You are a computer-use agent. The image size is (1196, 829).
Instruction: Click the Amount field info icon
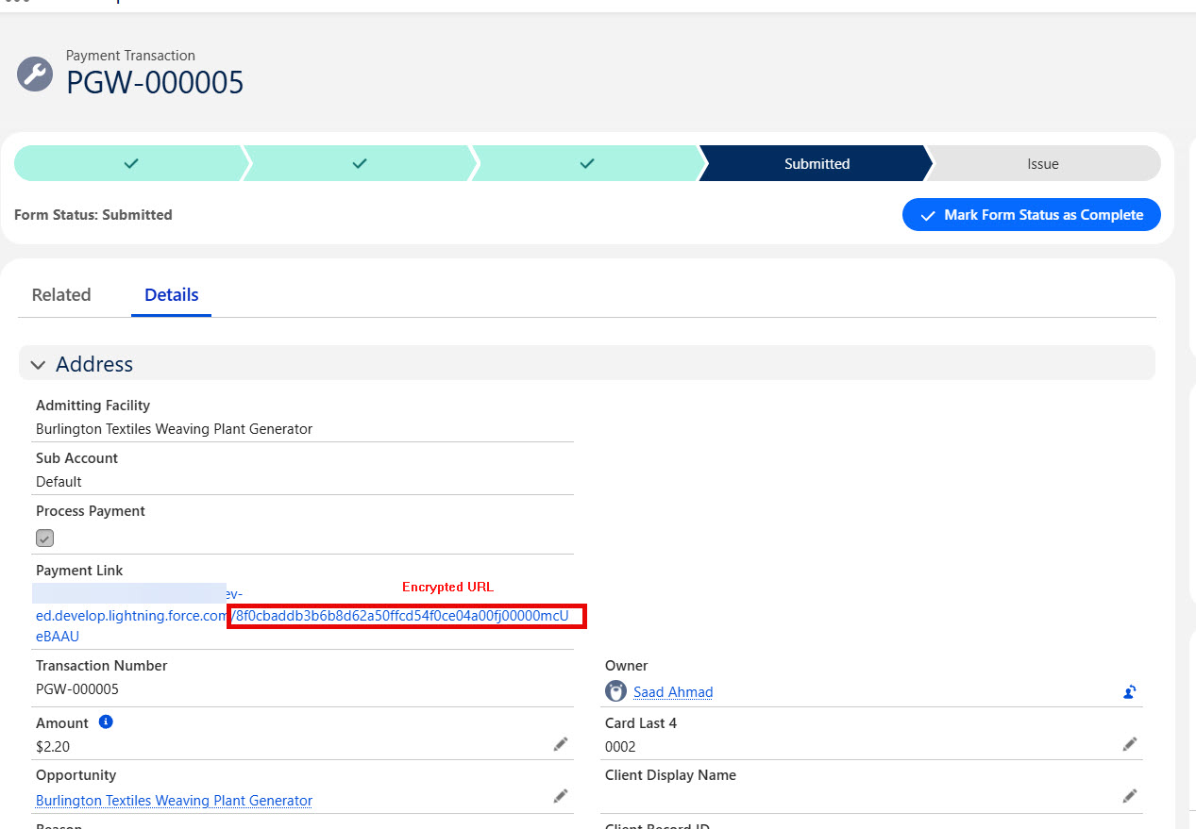coord(106,722)
